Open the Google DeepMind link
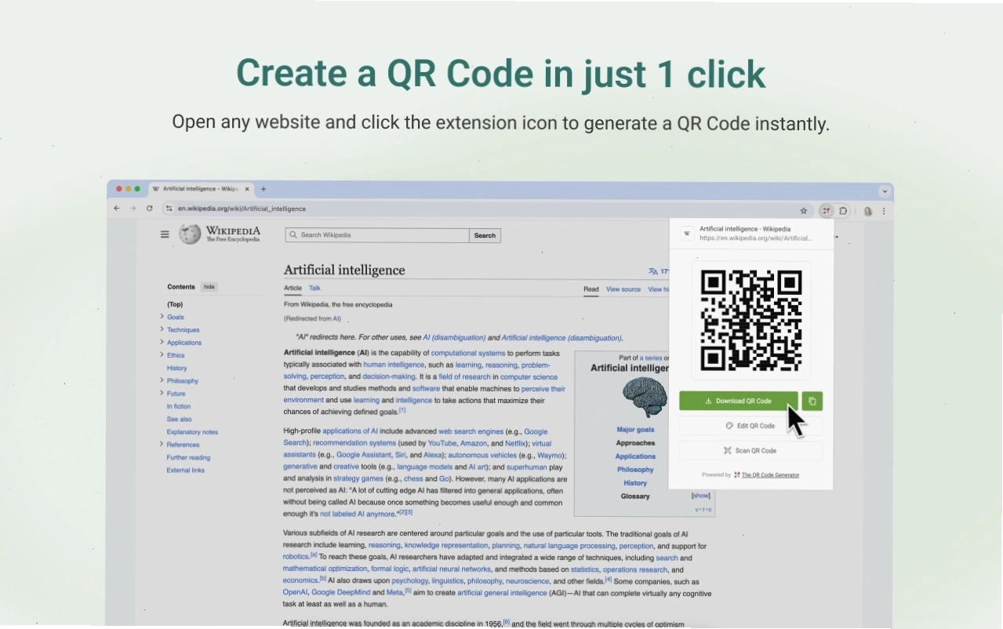The height and width of the screenshot is (629, 1003). pos(340,593)
